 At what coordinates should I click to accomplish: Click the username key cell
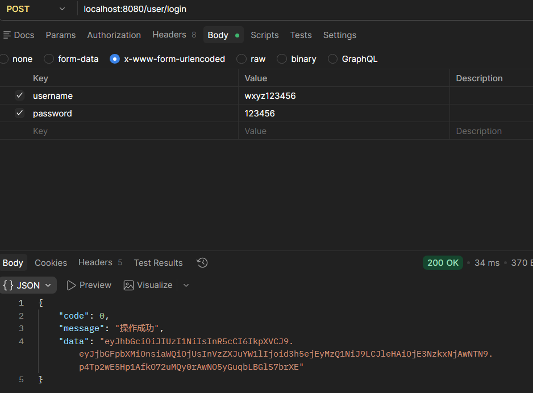(x=135, y=96)
